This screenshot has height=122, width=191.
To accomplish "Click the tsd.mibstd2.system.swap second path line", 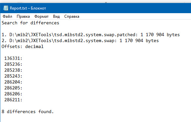I will [x=80, y=40].
